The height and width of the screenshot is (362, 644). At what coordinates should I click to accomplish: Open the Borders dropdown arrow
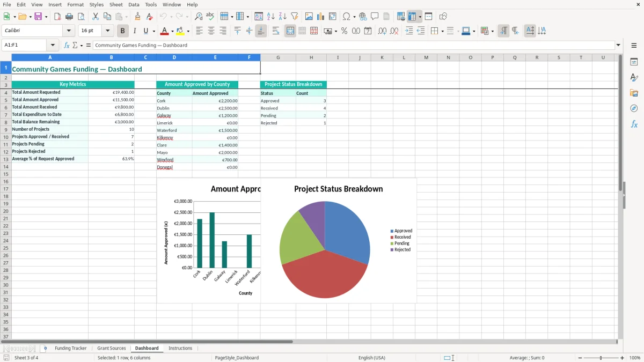click(x=442, y=31)
